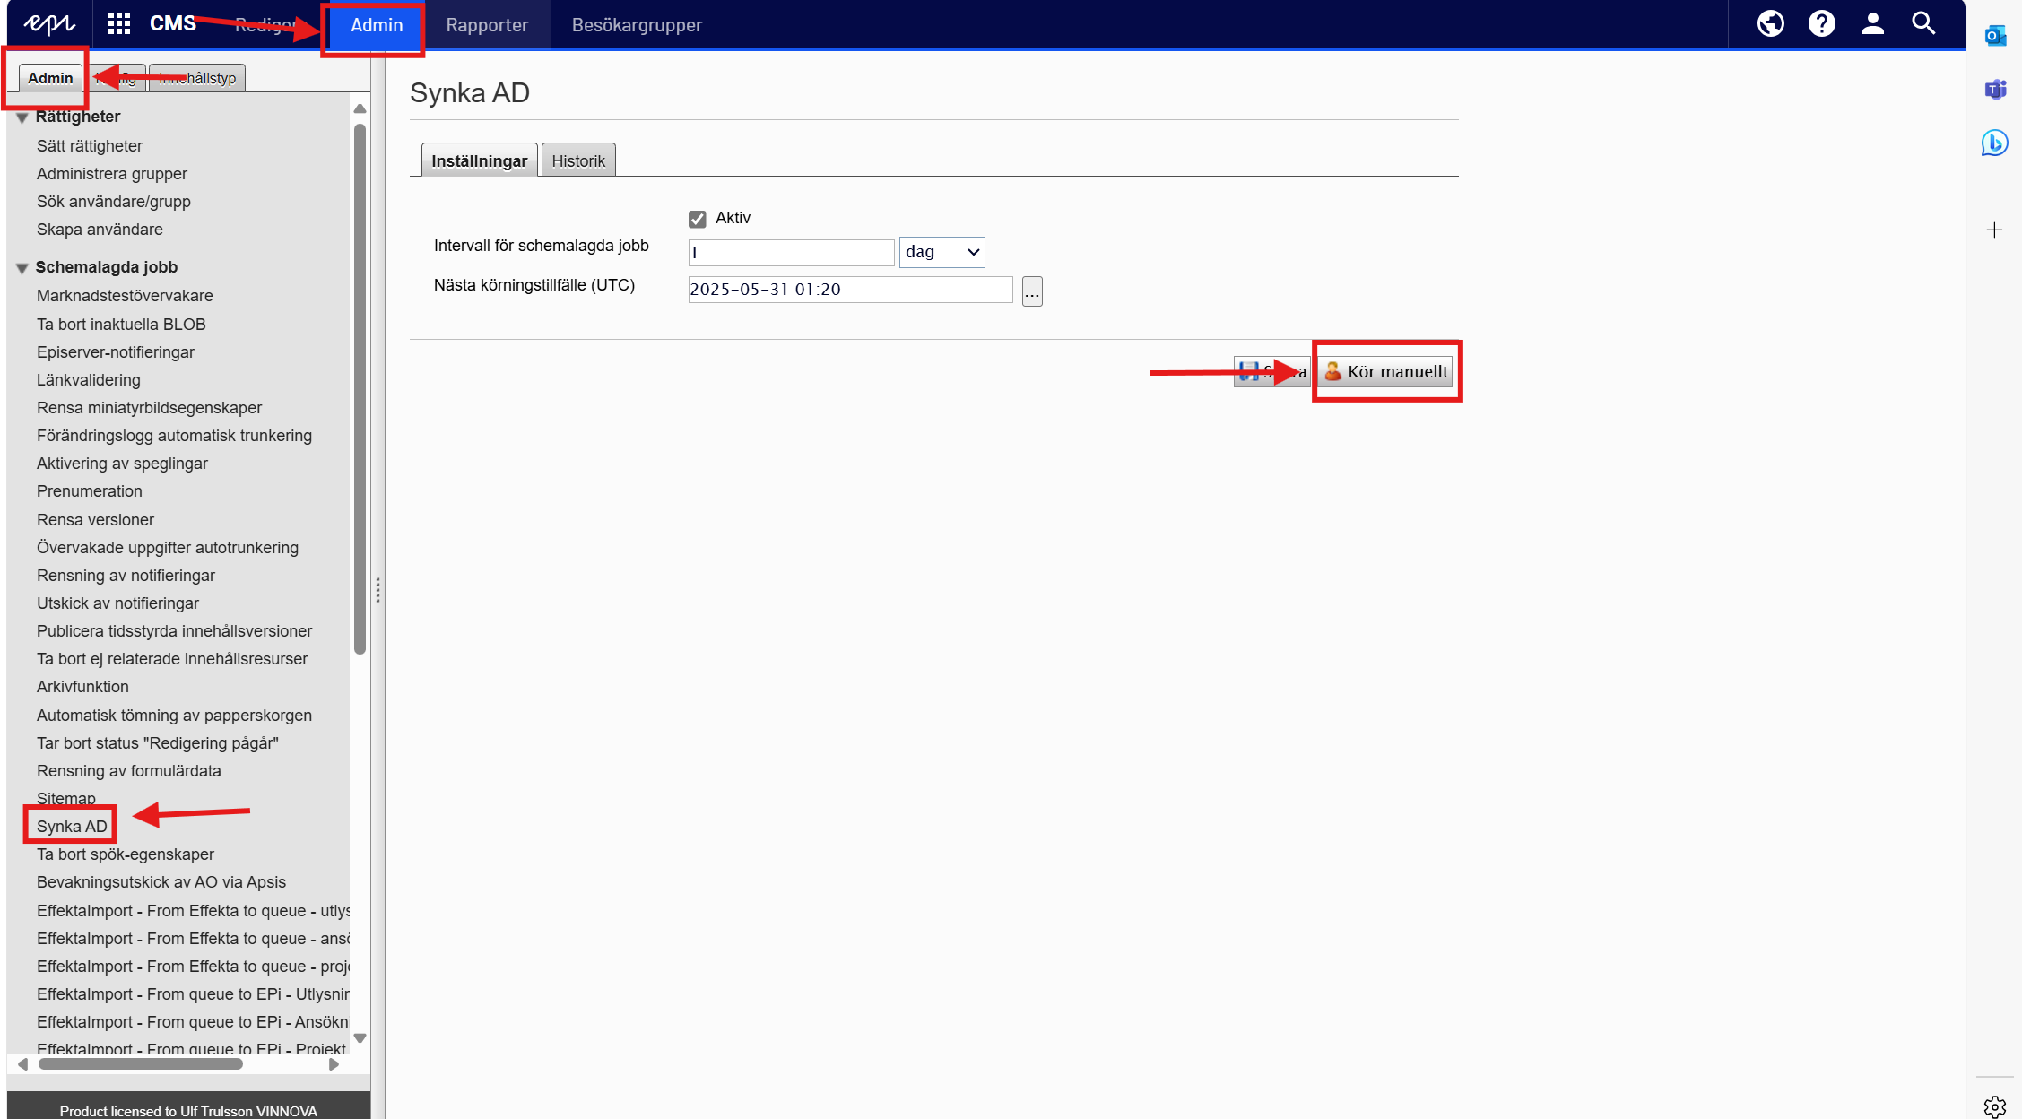Open the dag interval unit dropdown

tap(942, 253)
